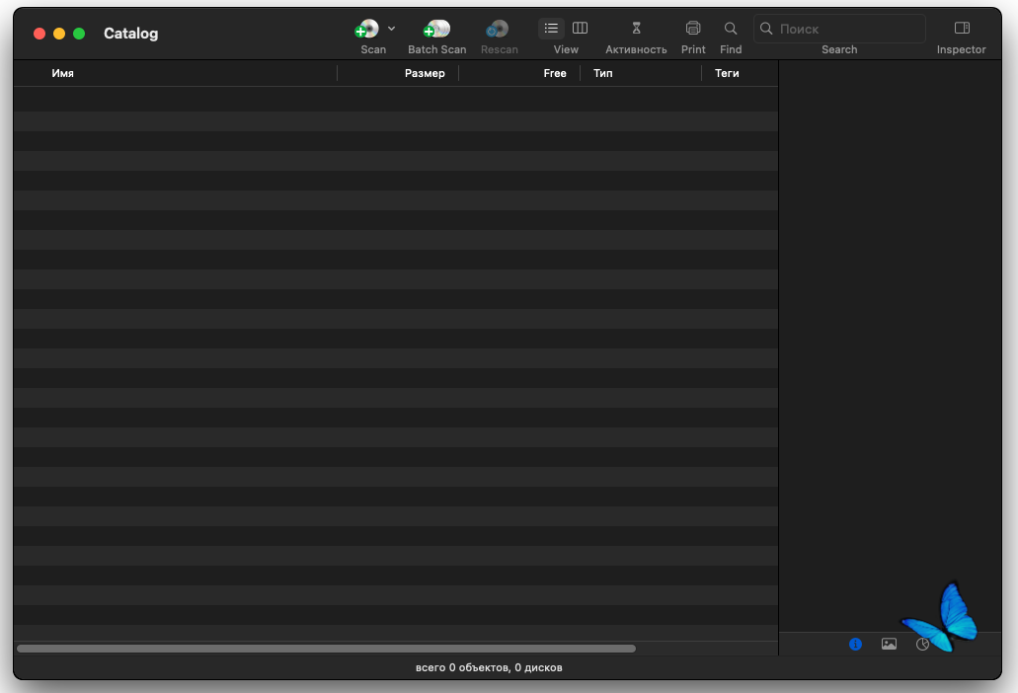Open the Scan dropdown arrow

391,29
